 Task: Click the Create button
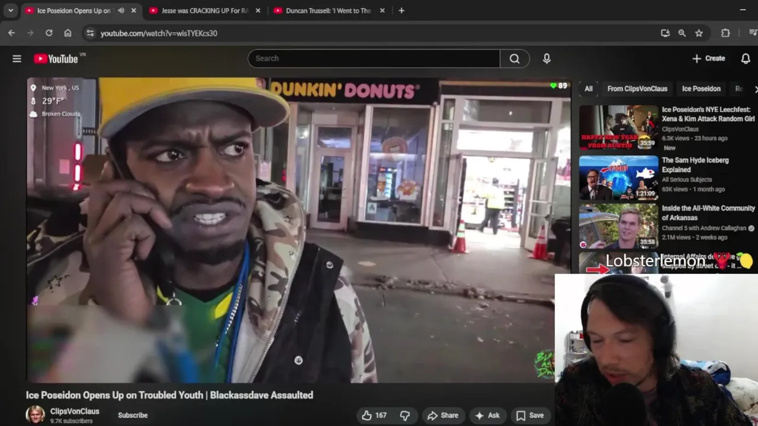708,59
